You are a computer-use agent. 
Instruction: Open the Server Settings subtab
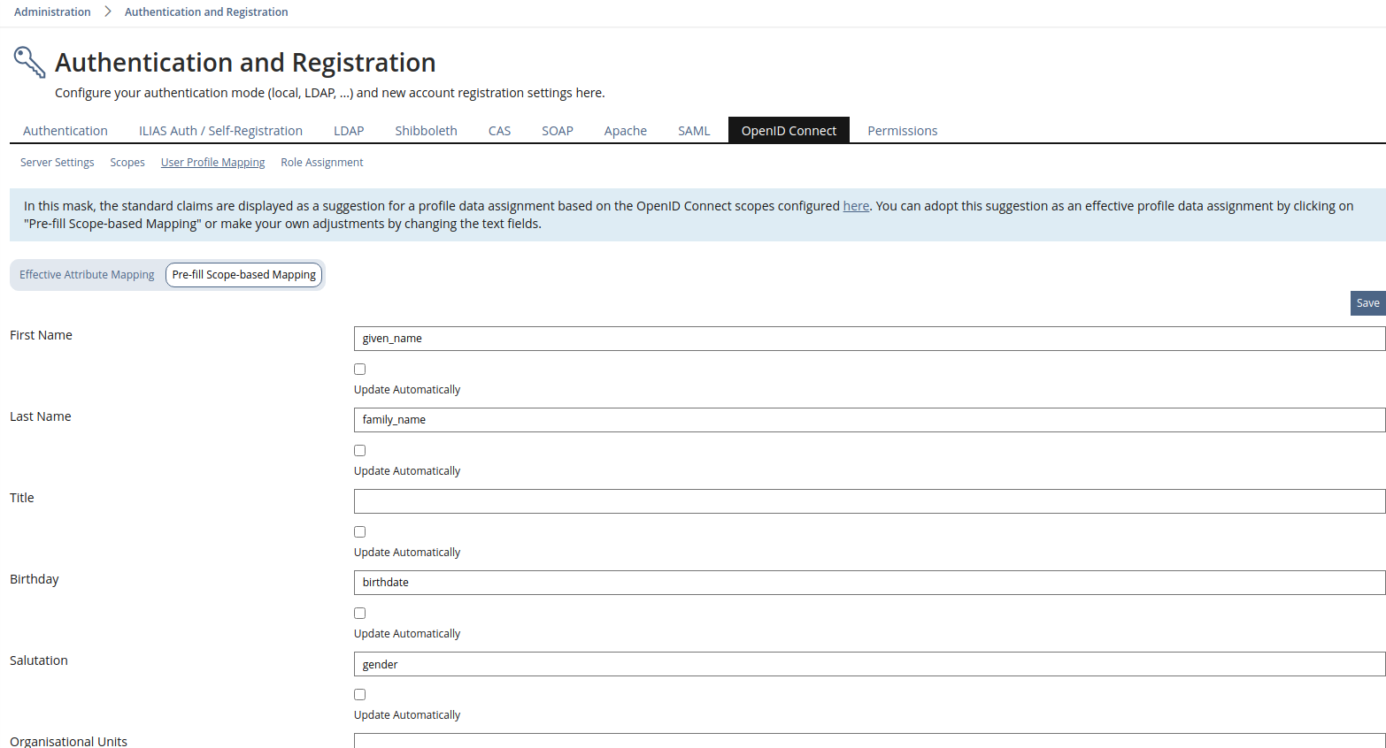(x=57, y=163)
